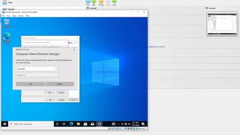Viewport: 240px width, 135px height.
Task: Click Cancel in System Properties window
Action: click(61, 100)
